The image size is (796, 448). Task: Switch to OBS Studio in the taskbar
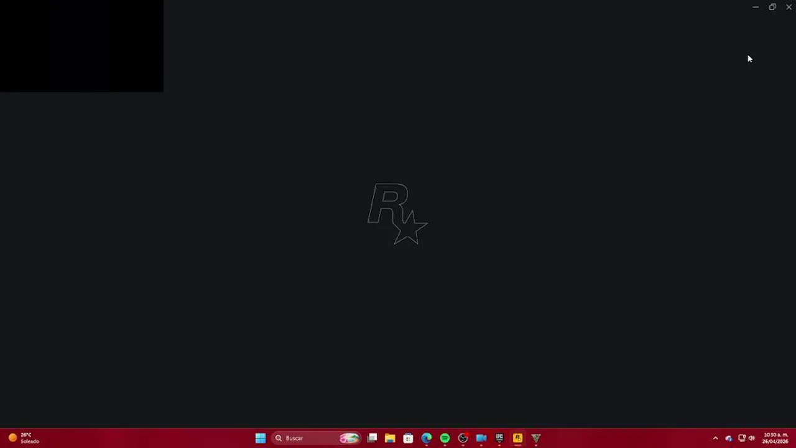click(x=463, y=438)
